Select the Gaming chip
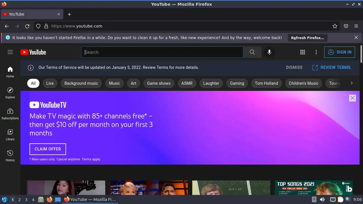The height and width of the screenshot is (204, 363). pos(237,83)
